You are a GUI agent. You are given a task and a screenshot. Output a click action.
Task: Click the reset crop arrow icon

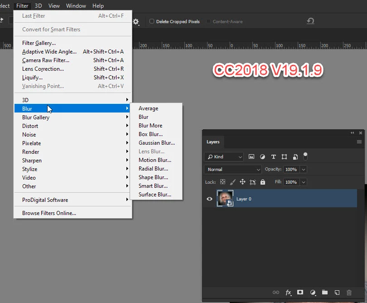tap(310, 21)
